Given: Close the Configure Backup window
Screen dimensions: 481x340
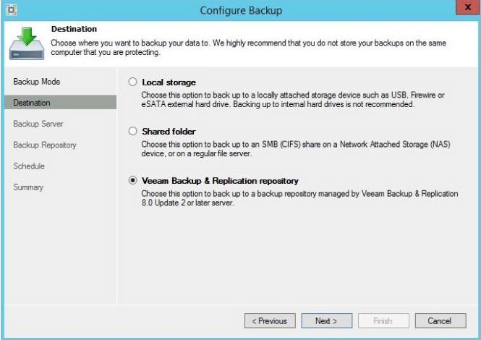Looking at the screenshot, I should pyautogui.click(x=467, y=7).
